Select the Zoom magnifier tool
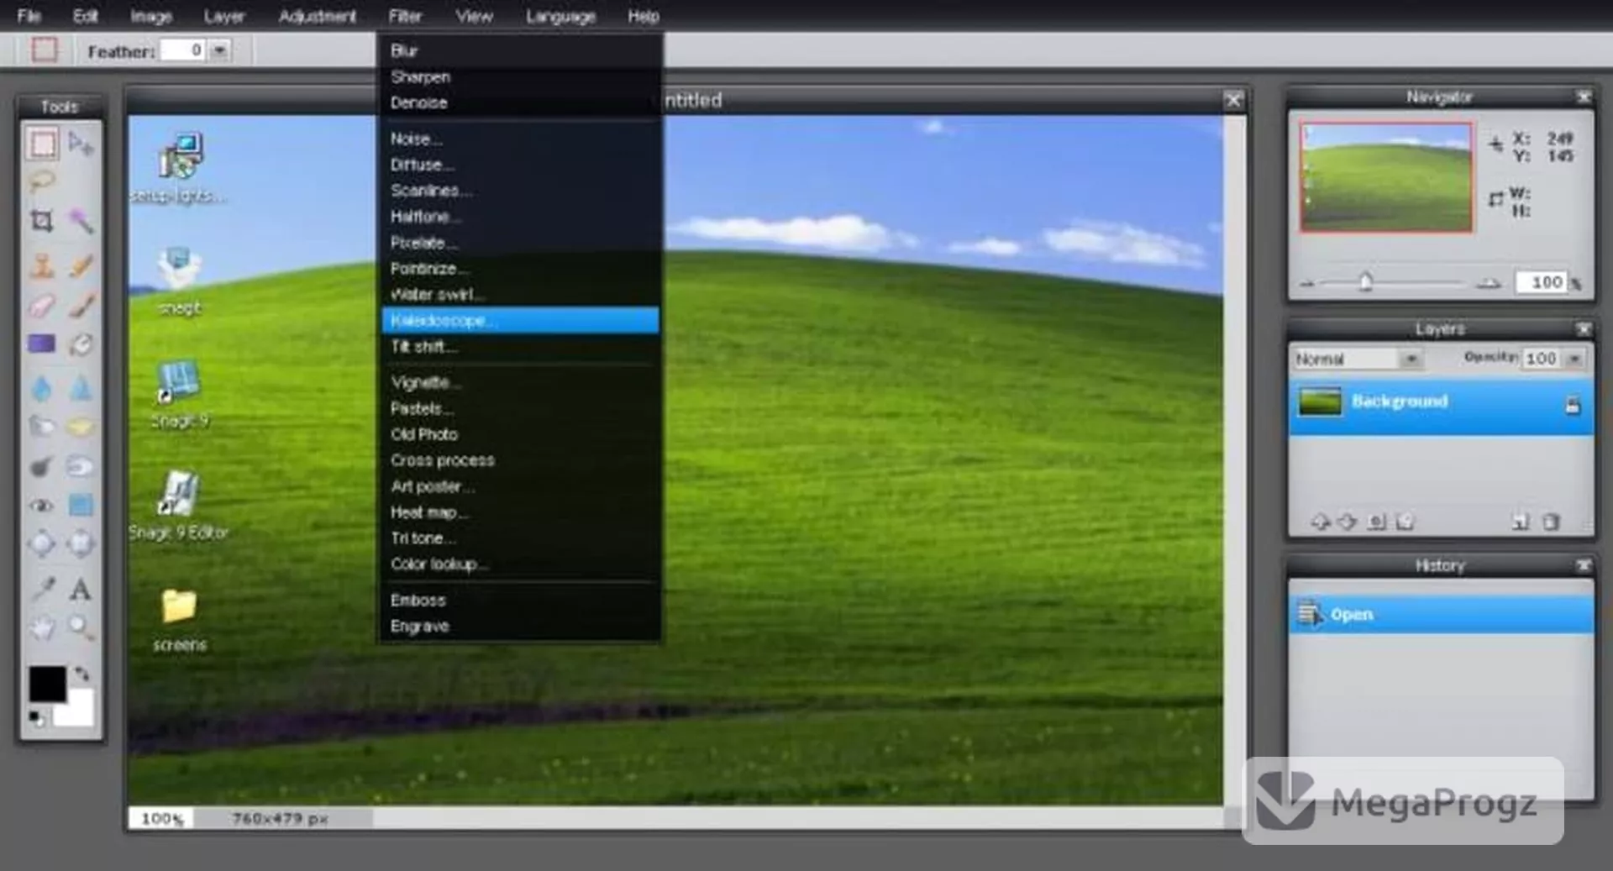1613x871 pixels. pos(81,627)
